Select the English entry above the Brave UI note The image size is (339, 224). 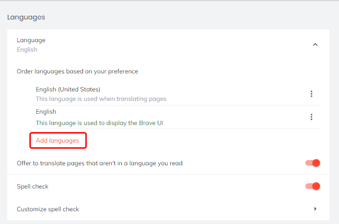[x=46, y=112]
